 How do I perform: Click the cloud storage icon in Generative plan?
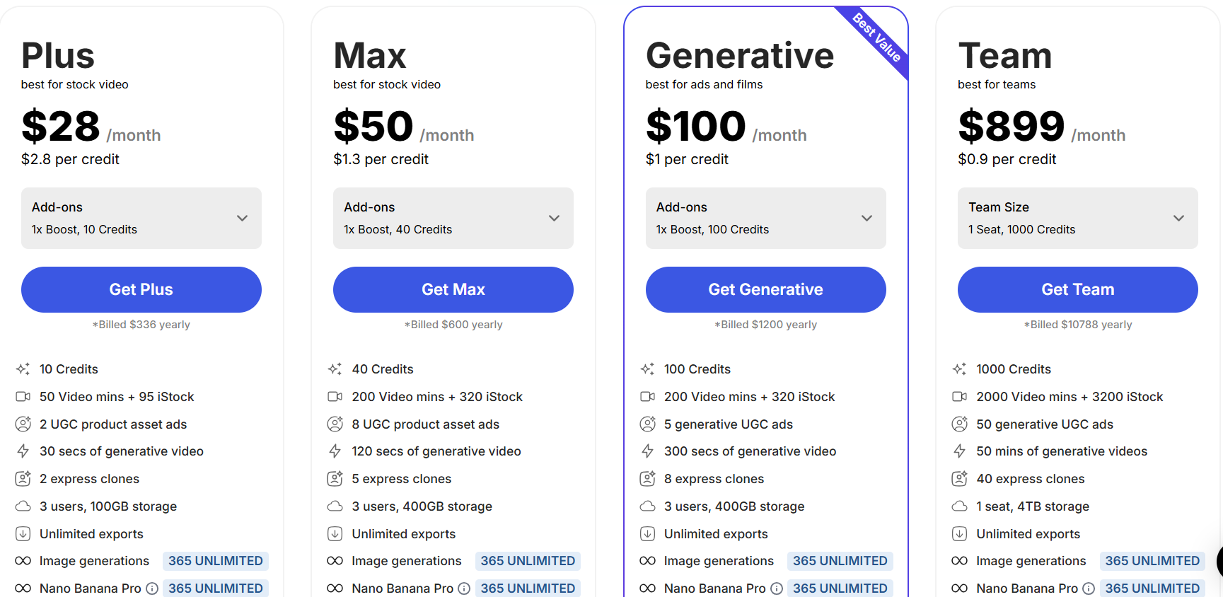[x=647, y=506]
